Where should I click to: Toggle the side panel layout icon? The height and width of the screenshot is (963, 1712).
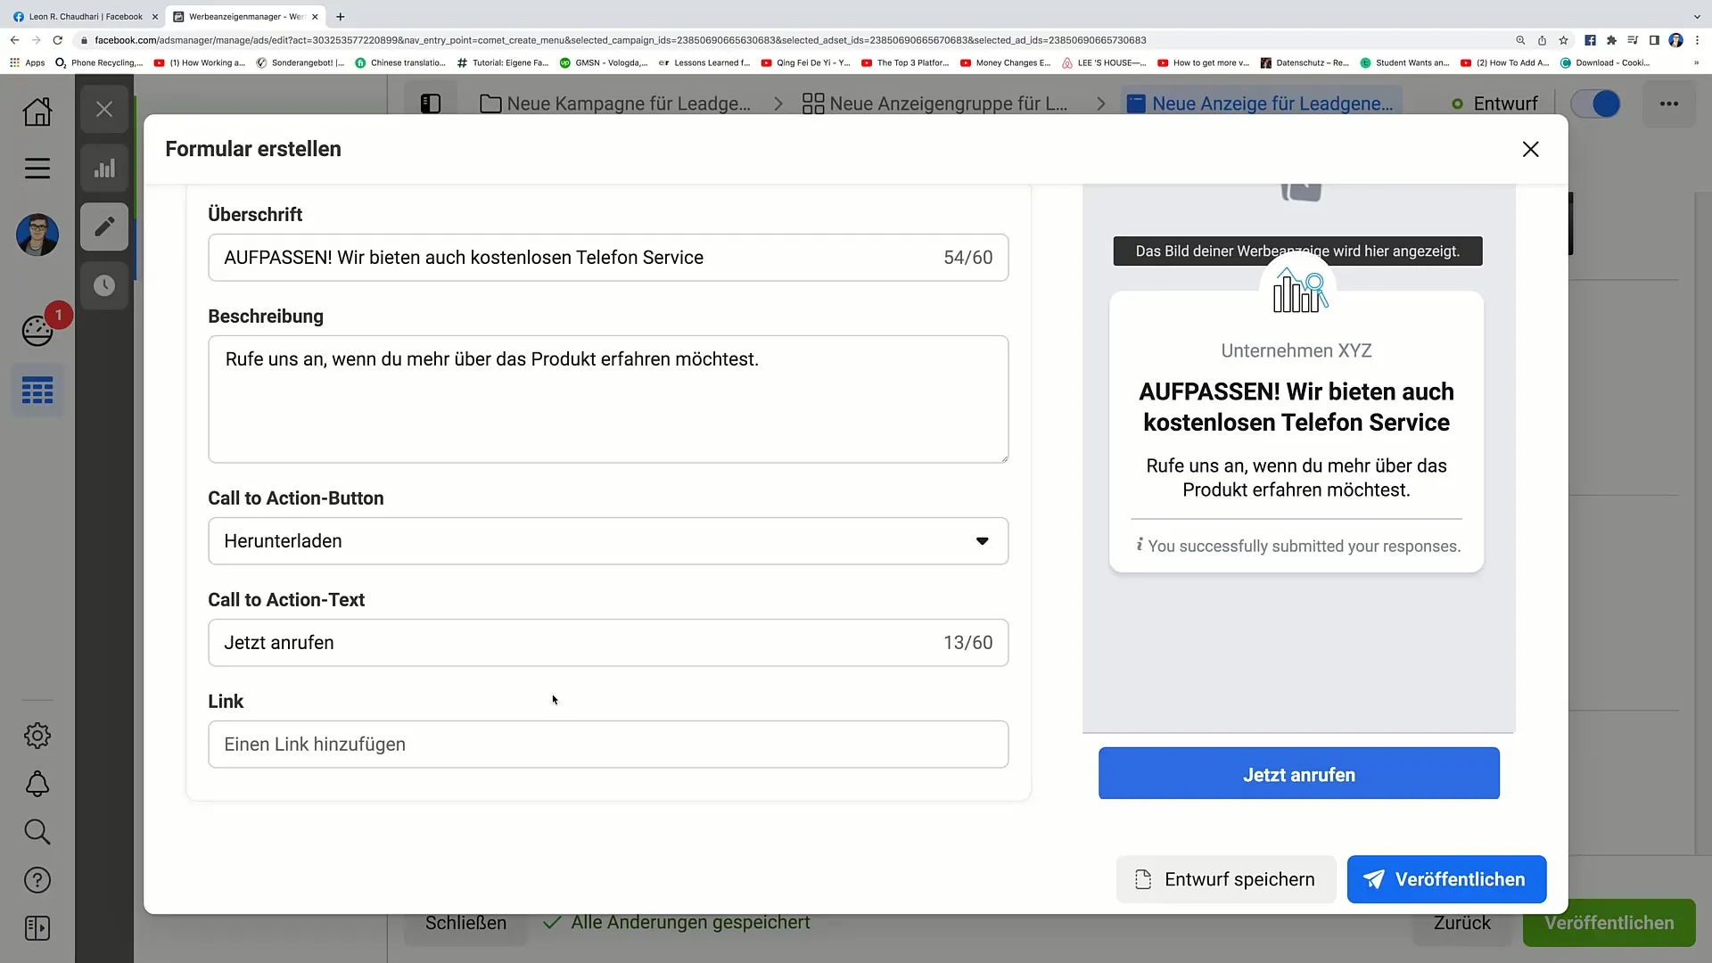(x=431, y=103)
